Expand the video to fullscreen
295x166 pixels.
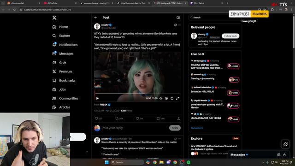(177, 98)
